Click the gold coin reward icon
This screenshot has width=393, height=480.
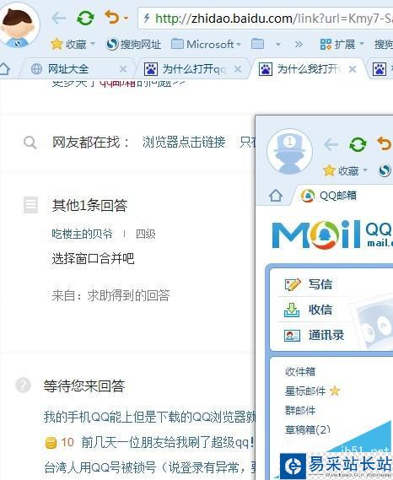point(51,443)
